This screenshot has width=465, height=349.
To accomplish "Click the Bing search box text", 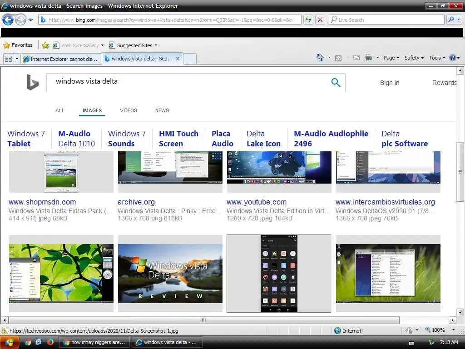I will click(x=87, y=81).
